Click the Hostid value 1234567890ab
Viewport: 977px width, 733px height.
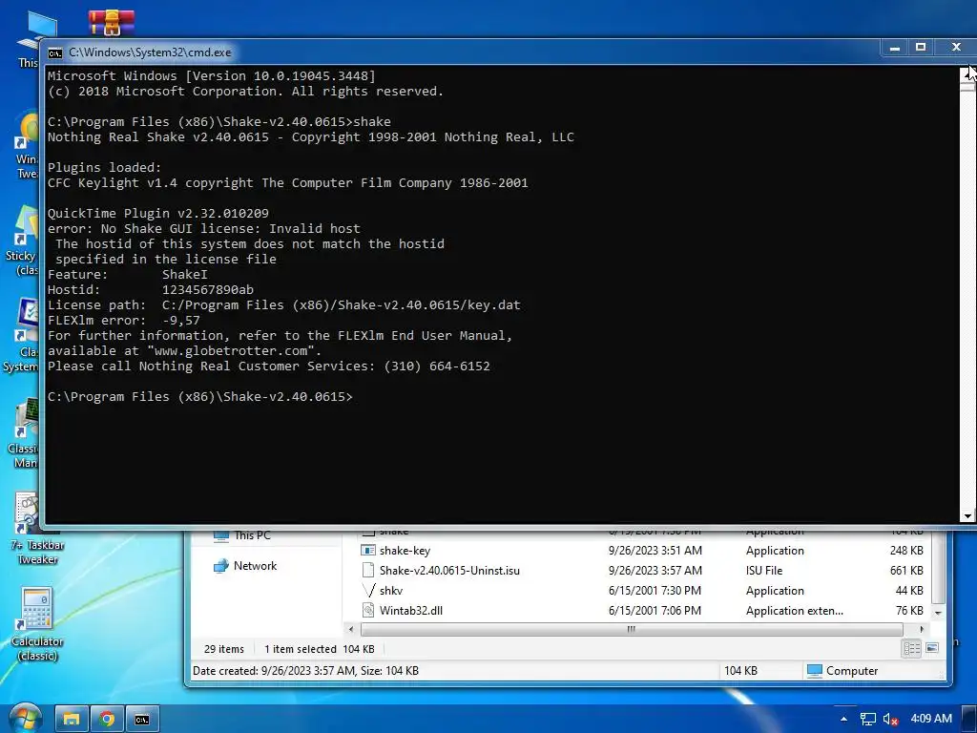coord(207,290)
